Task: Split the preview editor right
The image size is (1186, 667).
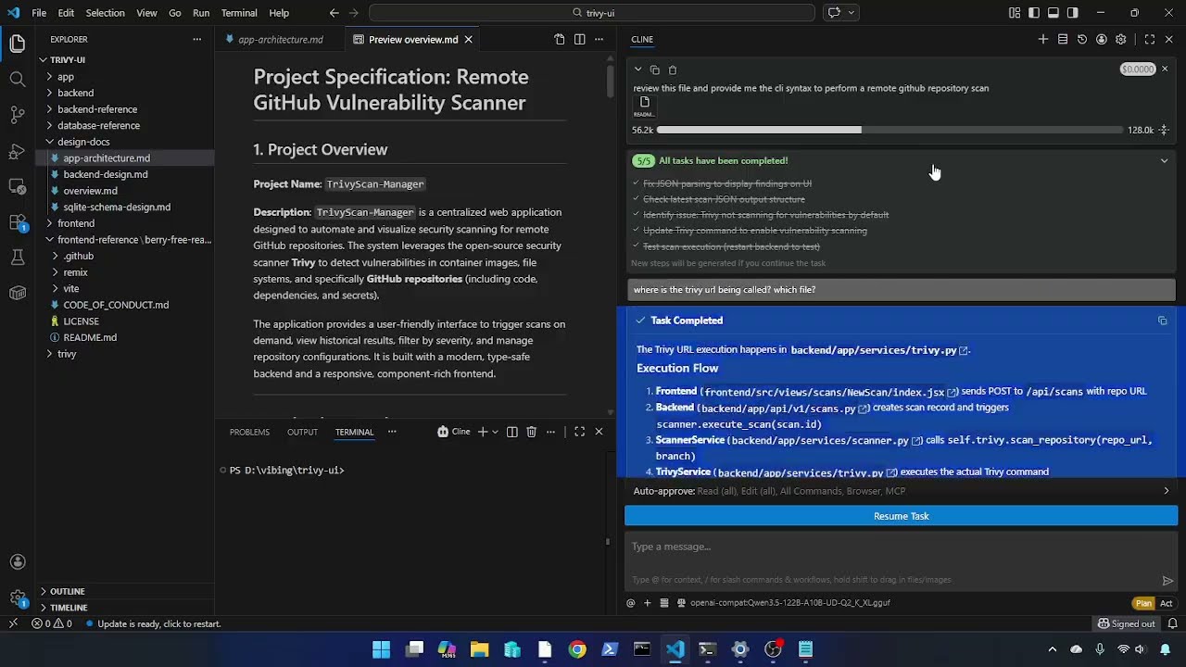Action: coord(579,39)
